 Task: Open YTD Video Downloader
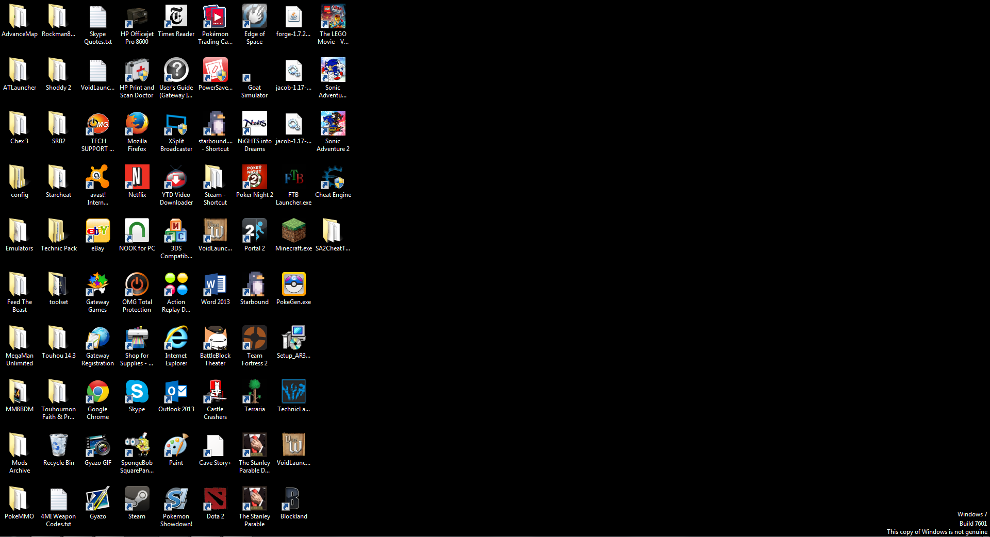[176, 178]
